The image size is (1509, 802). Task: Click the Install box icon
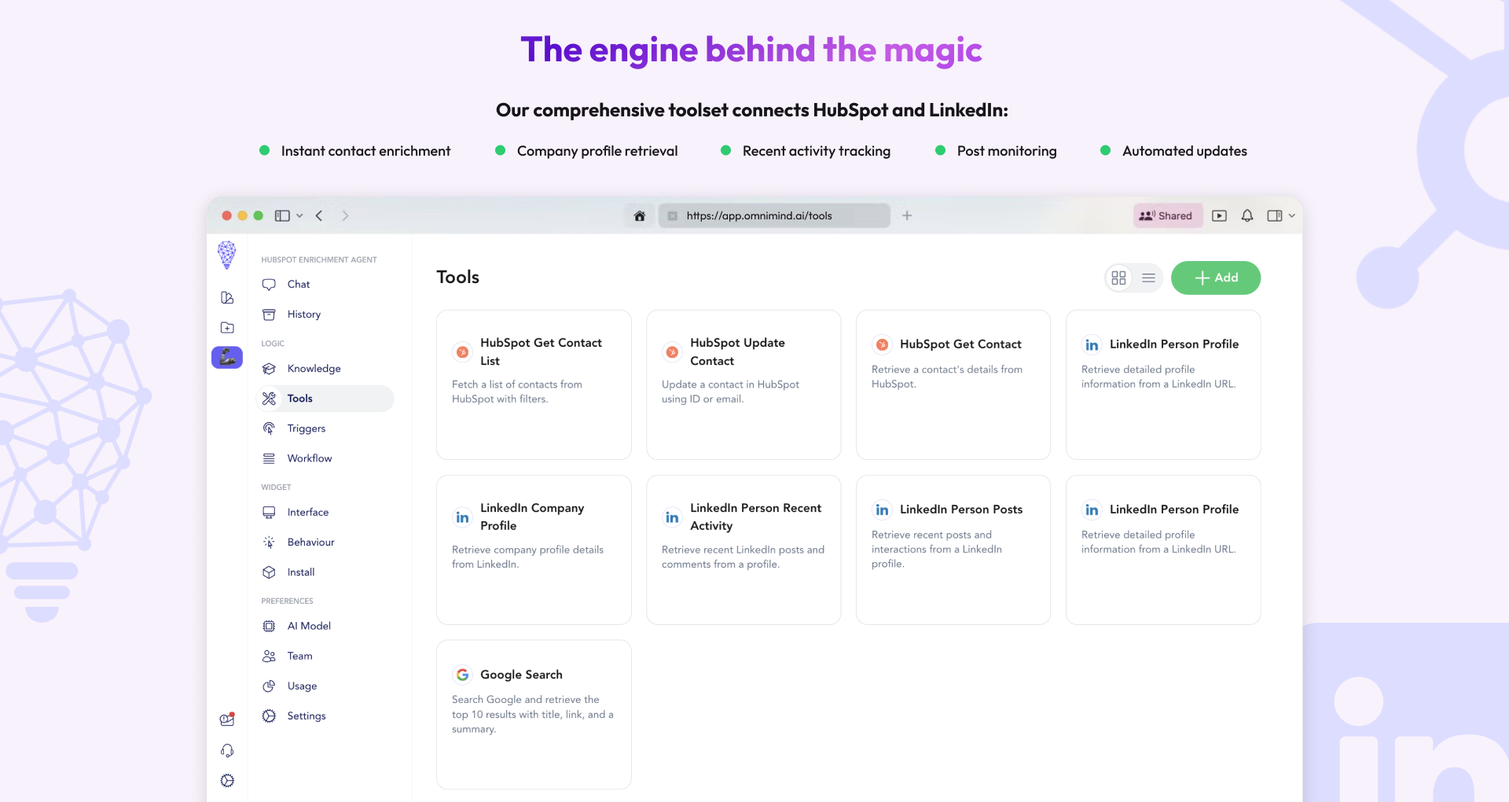coord(269,572)
